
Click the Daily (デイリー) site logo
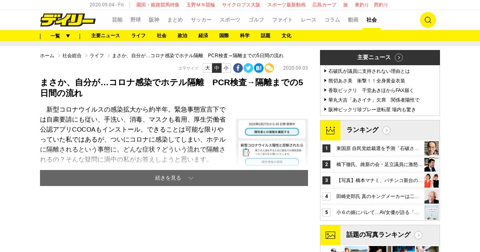coord(68,20)
